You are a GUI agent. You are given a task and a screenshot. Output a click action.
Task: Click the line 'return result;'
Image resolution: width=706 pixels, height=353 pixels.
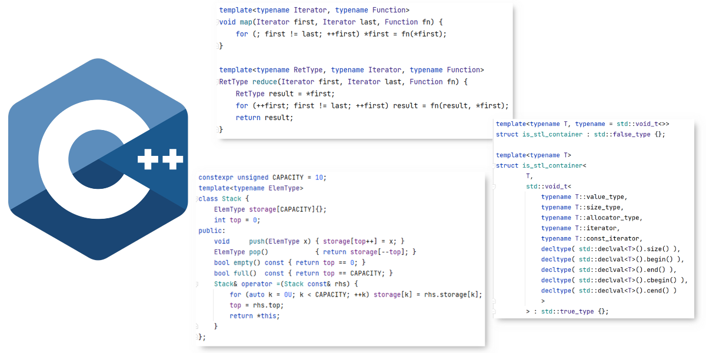[264, 118]
